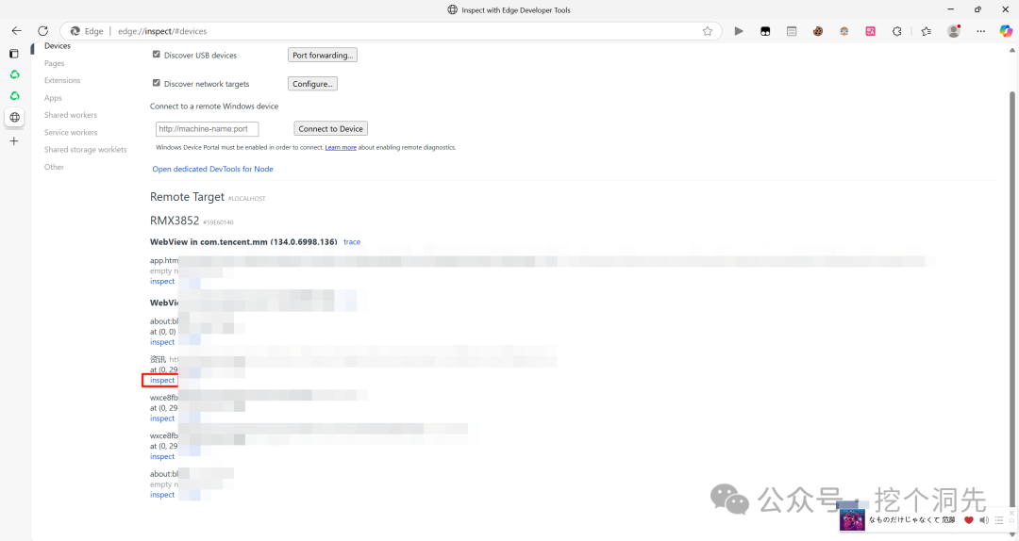Select the RMX3852 device name text

(x=175, y=221)
